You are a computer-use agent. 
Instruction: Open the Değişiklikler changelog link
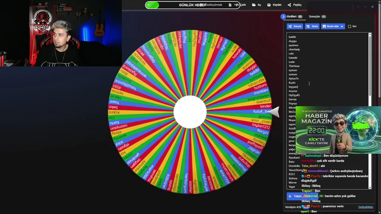(366, 207)
